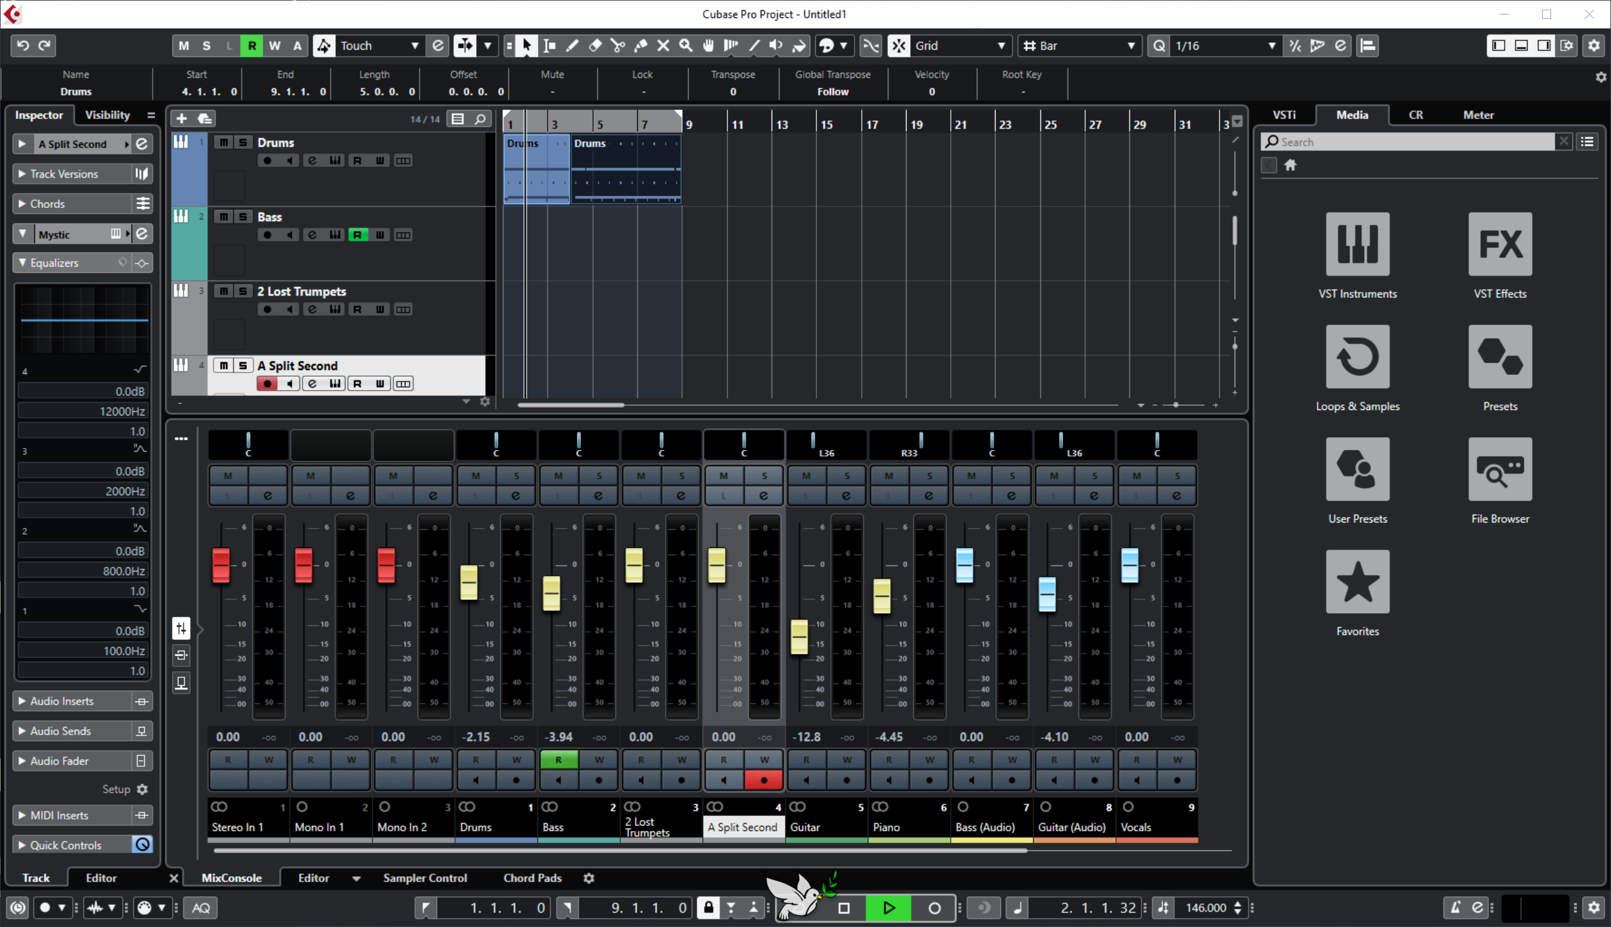Enable monitoring on A Split Second track
The width and height of the screenshot is (1611, 927).
(290, 383)
